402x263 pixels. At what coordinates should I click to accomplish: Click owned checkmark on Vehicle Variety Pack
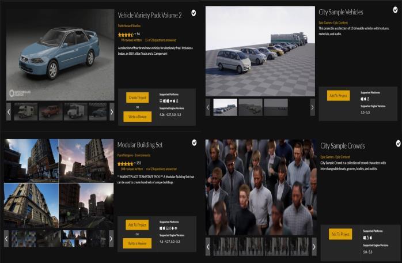[194, 13]
